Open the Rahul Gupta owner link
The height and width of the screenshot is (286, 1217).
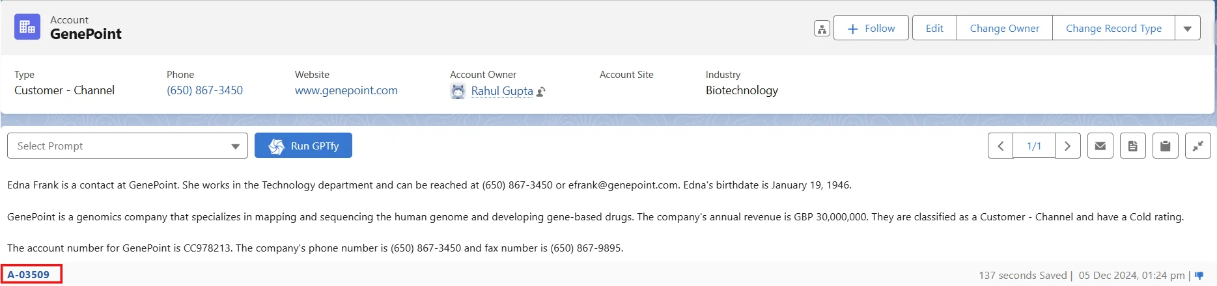click(502, 91)
